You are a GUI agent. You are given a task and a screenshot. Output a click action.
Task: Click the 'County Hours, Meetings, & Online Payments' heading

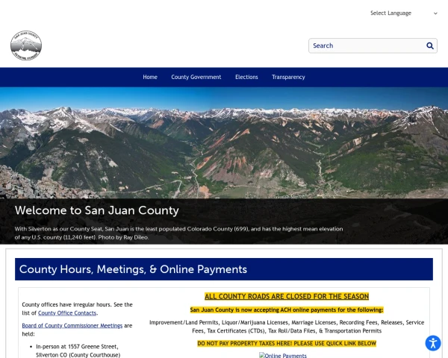coord(133,269)
